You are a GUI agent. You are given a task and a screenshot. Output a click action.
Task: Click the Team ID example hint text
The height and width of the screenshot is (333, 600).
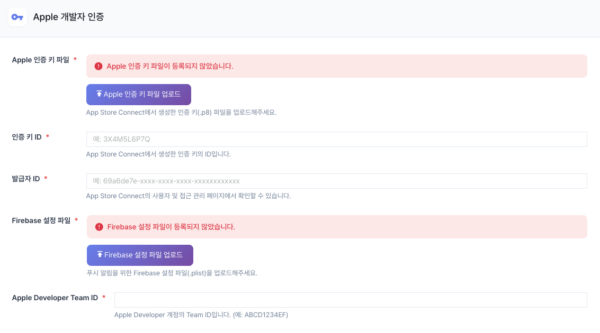click(x=201, y=315)
